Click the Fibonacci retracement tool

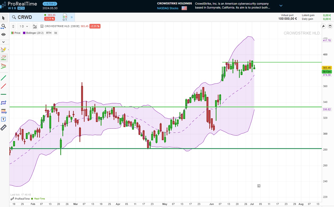pyautogui.click(x=3, y=111)
